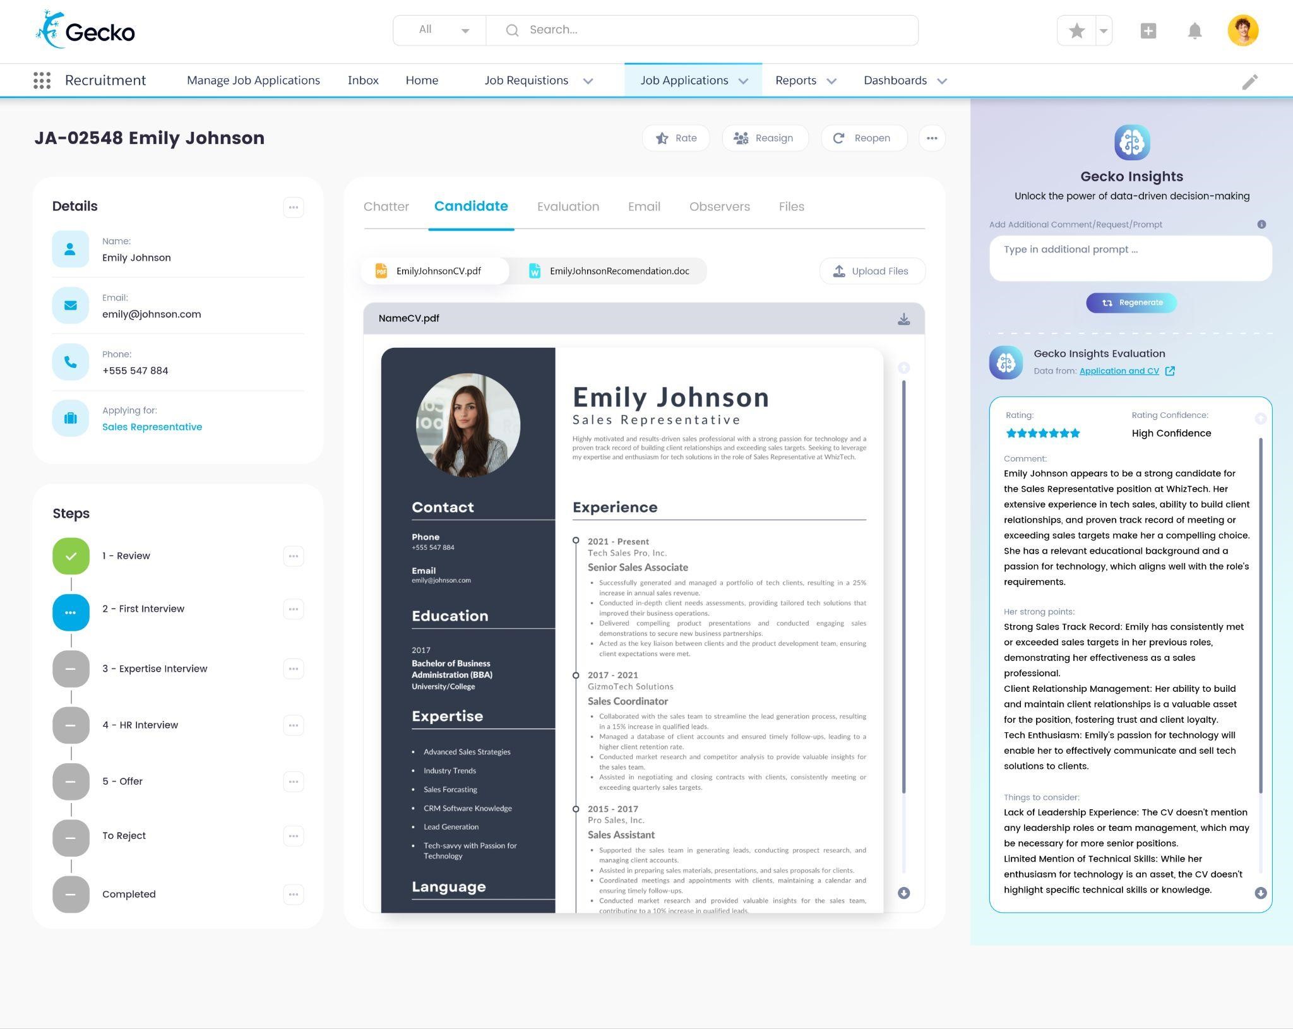Click the edit pencil icon in nav bar
The width and height of the screenshot is (1293, 1029).
pyautogui.click(x=1249, y=81)
